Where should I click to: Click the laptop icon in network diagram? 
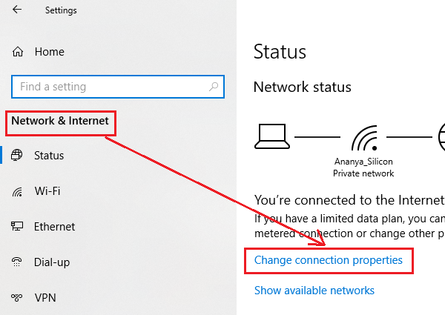(271, 136)
